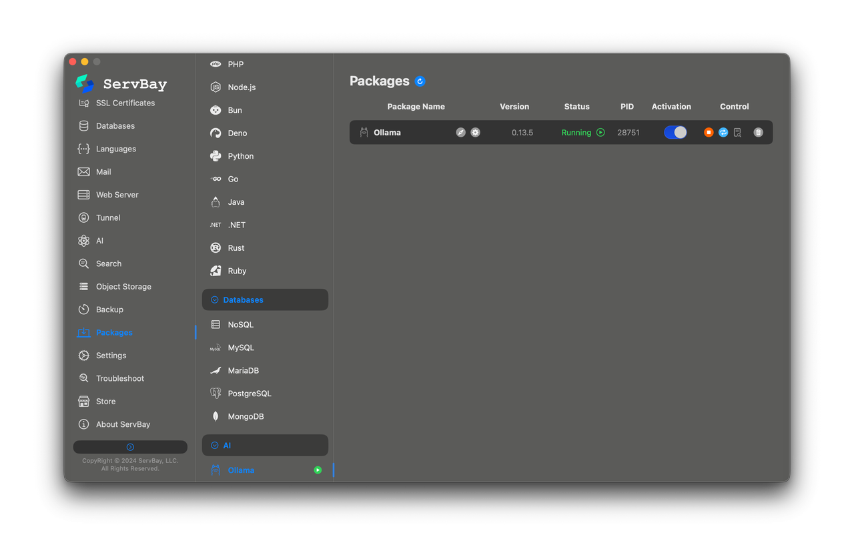Image resolution: width=854 pixels, height=557 pixels.
Task: Click the Ollama package name
Action: coord(387,133)
